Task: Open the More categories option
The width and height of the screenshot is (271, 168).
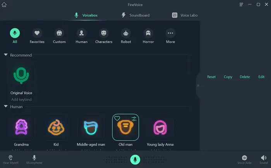Action: pos(170,36)
